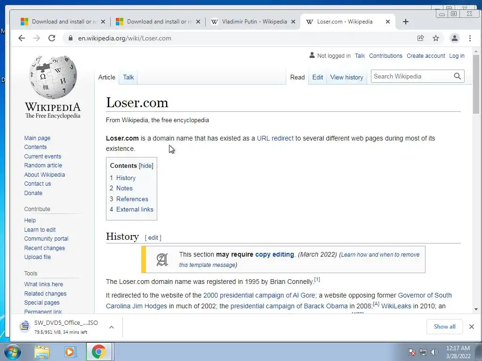Screen dimensions: 482x361
Task: Click the edit link beside History heading
Action: coord(153,237)
